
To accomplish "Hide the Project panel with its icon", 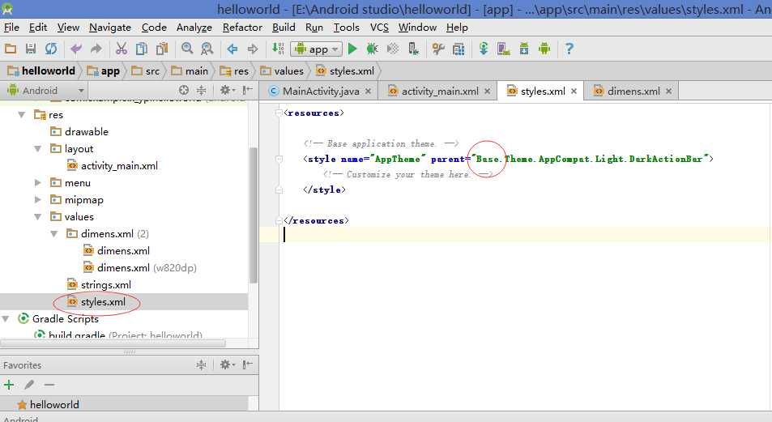I will point(248,90).
